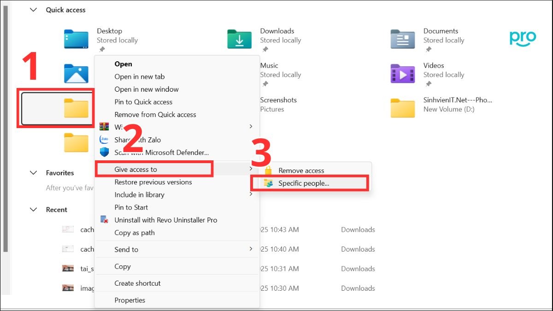This screenshot has width=553, height=311.
Task: Click the Recent heading text
Action: click(57, 210)
